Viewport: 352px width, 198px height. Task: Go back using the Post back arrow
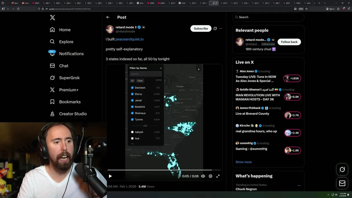point(108,17)
